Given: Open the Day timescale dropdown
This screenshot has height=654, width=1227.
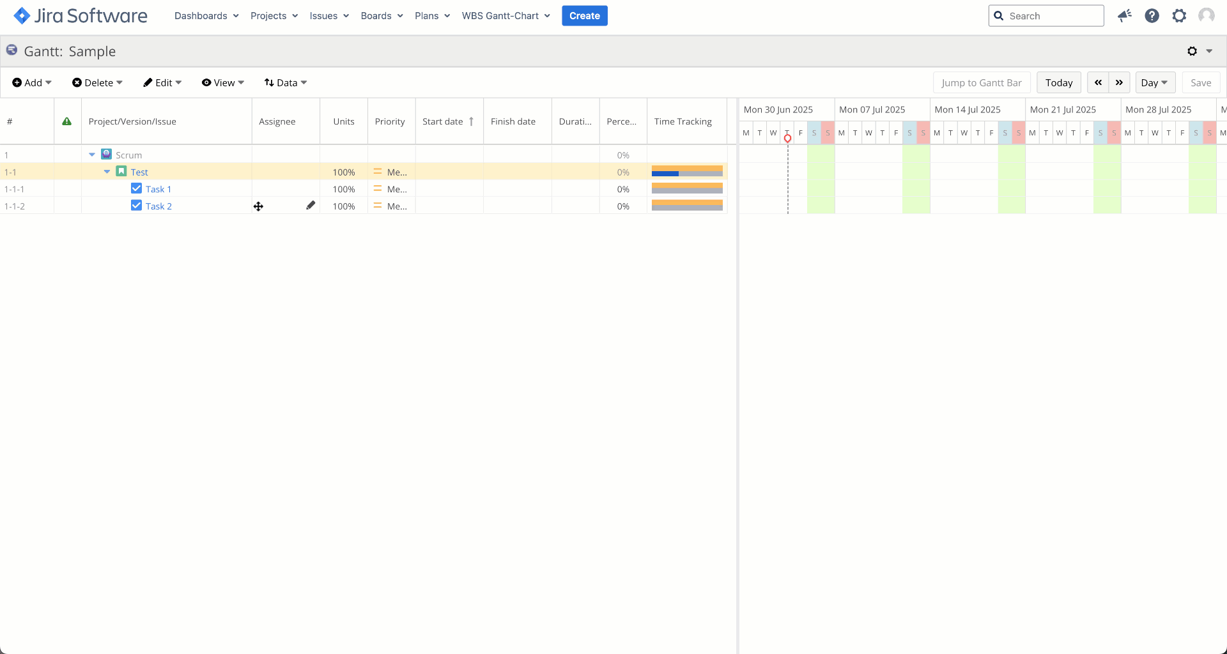Looking at the screenshot, I should click(x=1155, y=82).
